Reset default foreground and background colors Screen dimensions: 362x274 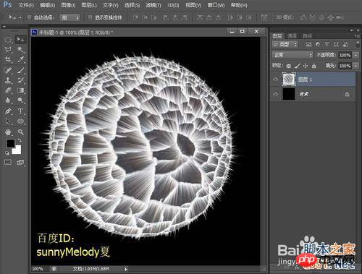[x=7, y=153]
